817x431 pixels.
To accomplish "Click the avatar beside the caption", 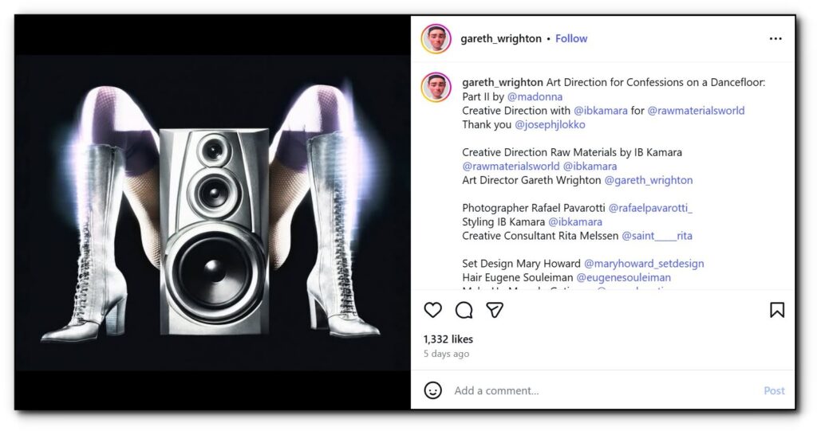I will tap(436, 87).
